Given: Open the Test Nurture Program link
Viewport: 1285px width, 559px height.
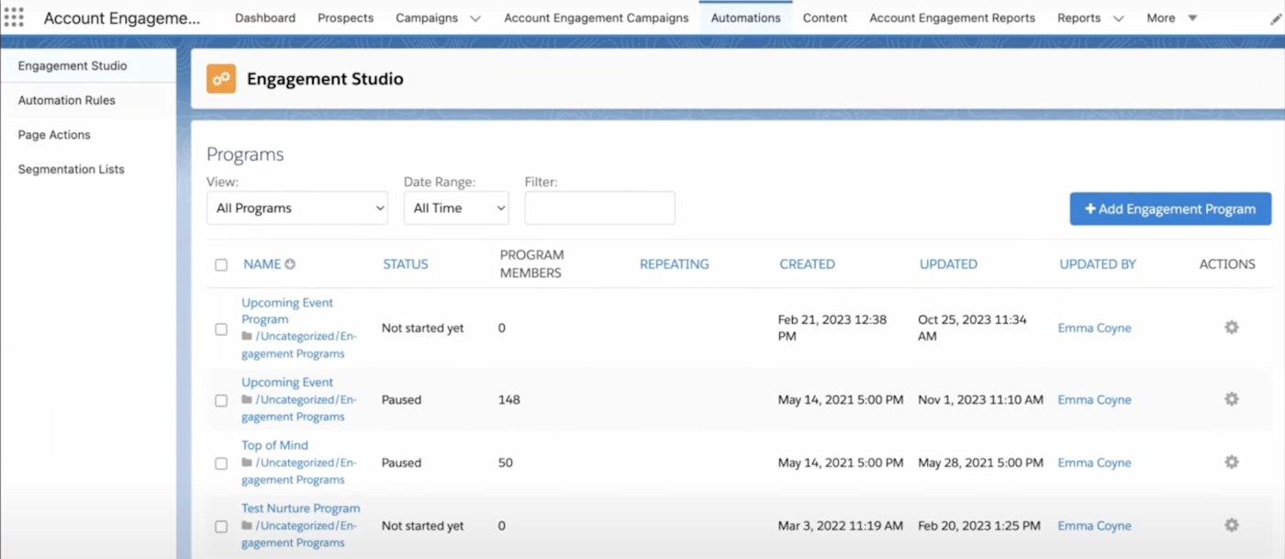Looking at the screenshot, I should 301,509.
